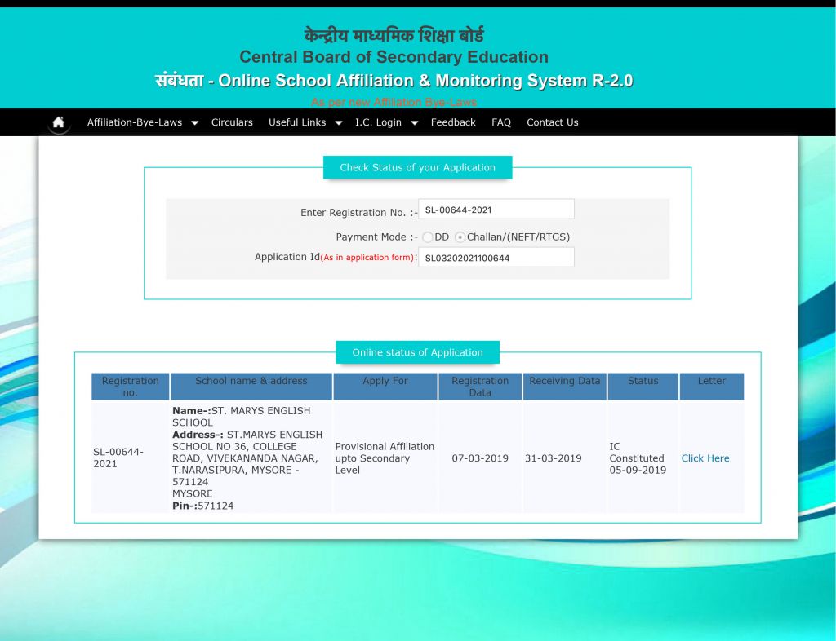Open the Circulars menu item
Screen dimensions: 836x641
point(232,122)
